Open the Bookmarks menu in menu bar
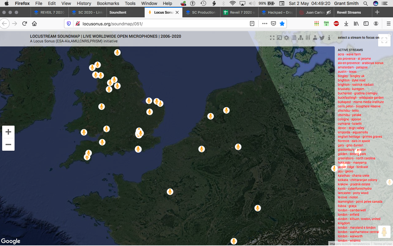This screenshot has height=246, width=393. (x=108, y=3)
